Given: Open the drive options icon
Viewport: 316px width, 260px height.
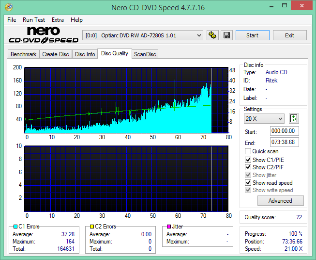Looking at the screenshot, I should coord(212,35).
